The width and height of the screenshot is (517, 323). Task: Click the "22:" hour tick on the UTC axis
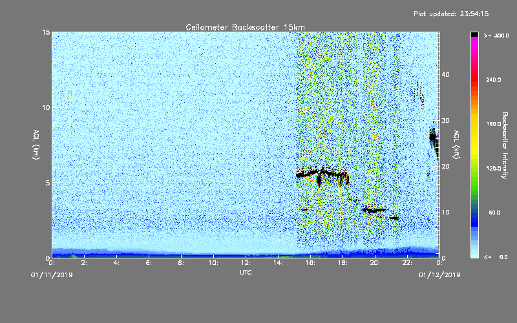[408, 263]
